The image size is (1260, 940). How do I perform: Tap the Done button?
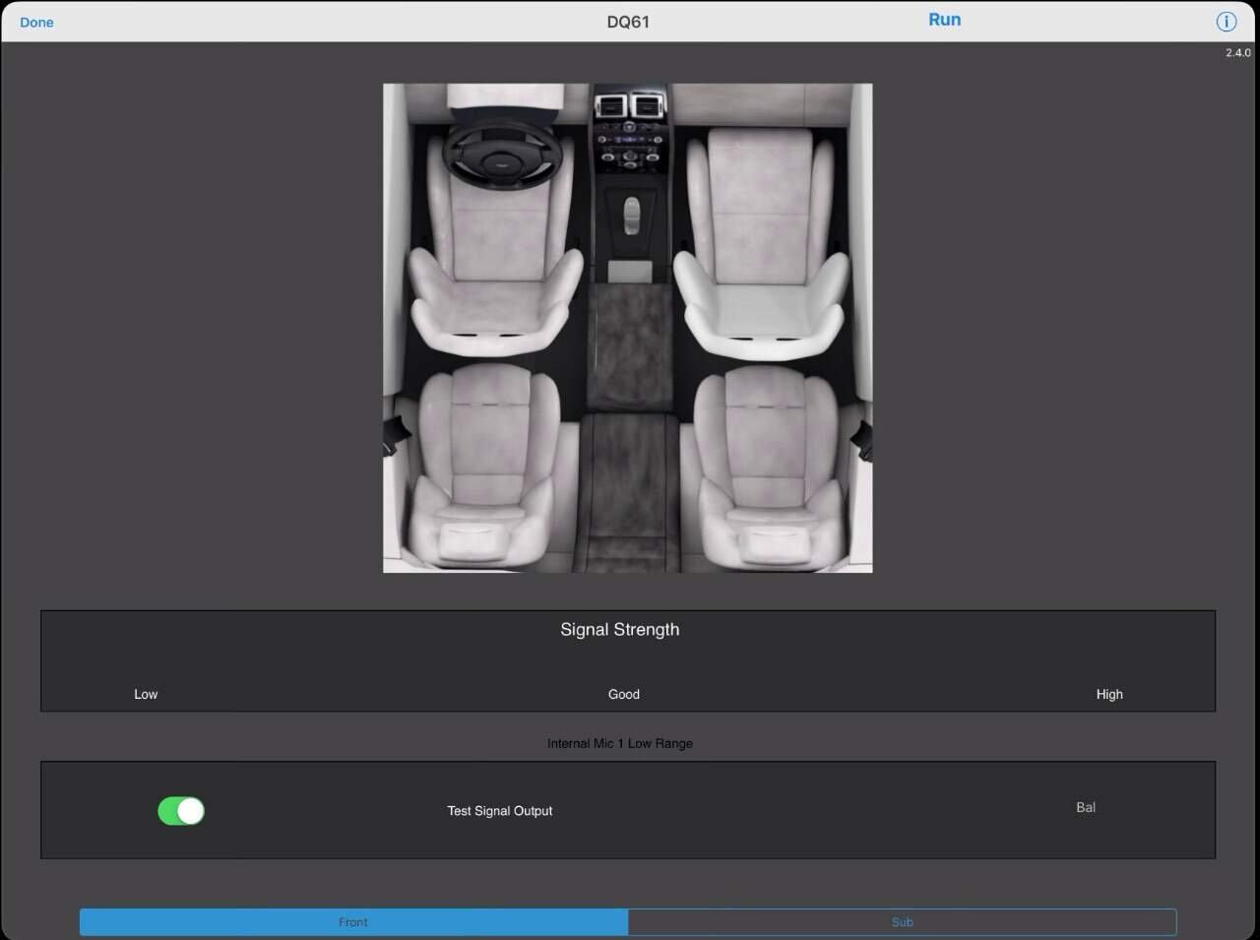(x=36, y=22)
